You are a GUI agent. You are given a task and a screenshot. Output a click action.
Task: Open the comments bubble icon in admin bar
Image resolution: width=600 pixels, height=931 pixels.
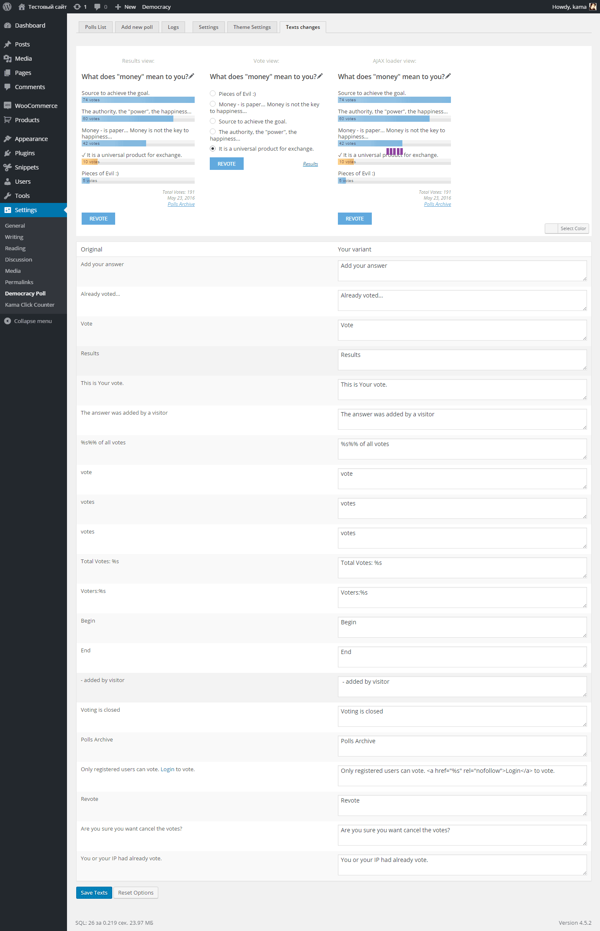(97, 7)
